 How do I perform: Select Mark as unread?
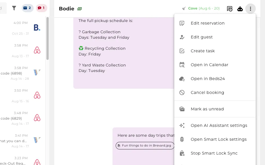click(x=215, y=109)
